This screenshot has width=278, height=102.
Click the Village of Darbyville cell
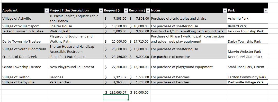pyautogui.click(x=25, y=82)
